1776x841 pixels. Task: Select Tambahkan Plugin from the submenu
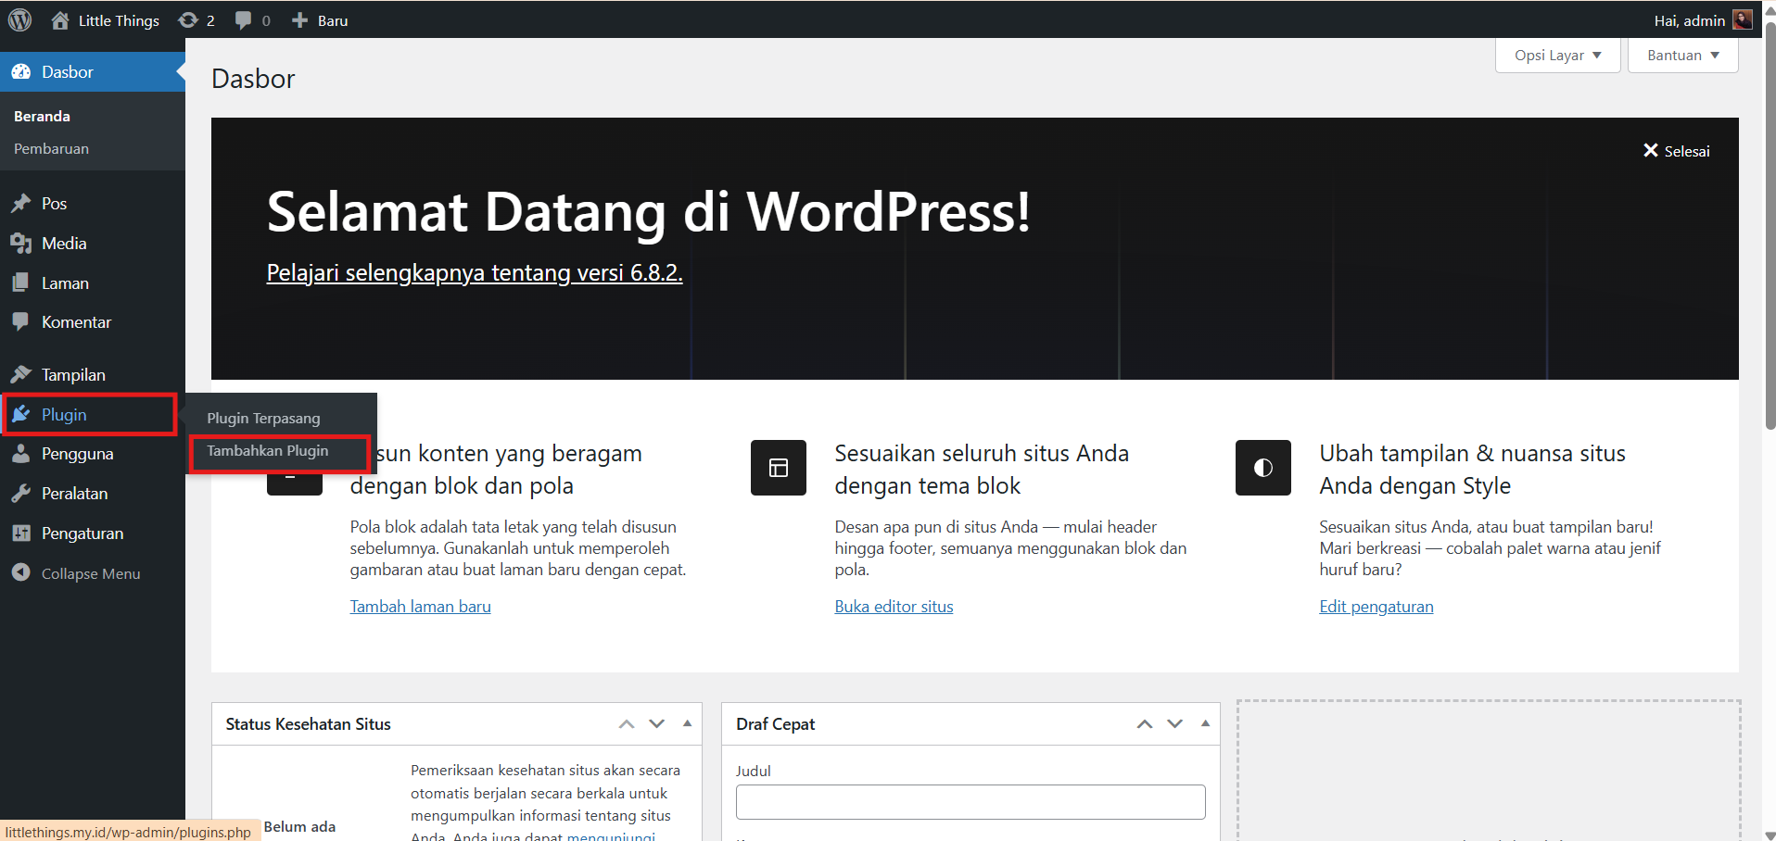[x=267, y=451]
